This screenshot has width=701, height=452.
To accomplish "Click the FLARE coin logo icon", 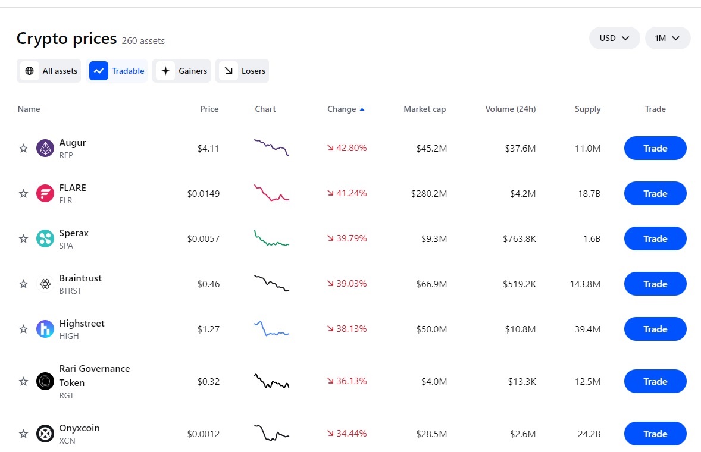I will [45, 193].
